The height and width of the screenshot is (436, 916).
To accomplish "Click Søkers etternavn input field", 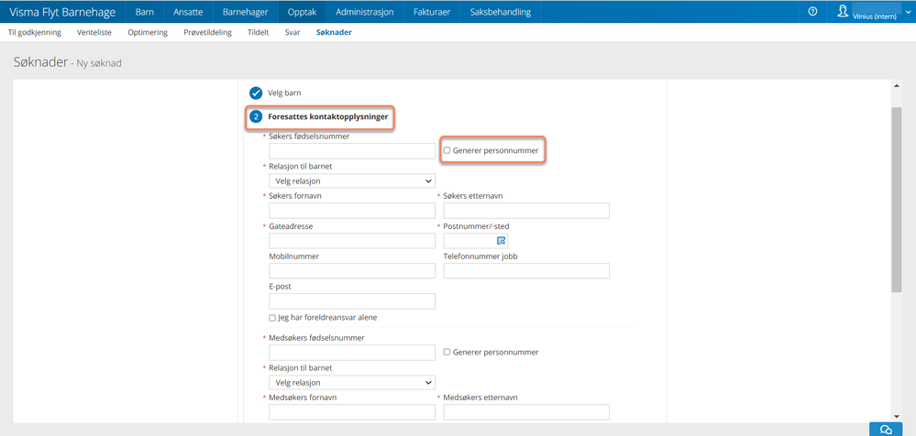I will (x=526, y=211).
